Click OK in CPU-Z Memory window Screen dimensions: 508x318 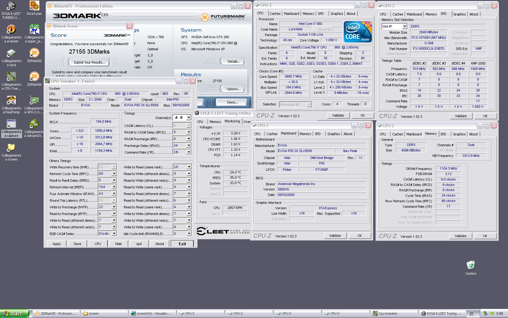[485, 236]
